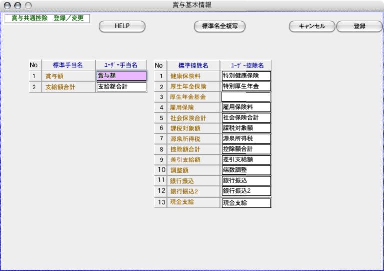
Task: Click the キャンセル button
Action: (312, 26)
